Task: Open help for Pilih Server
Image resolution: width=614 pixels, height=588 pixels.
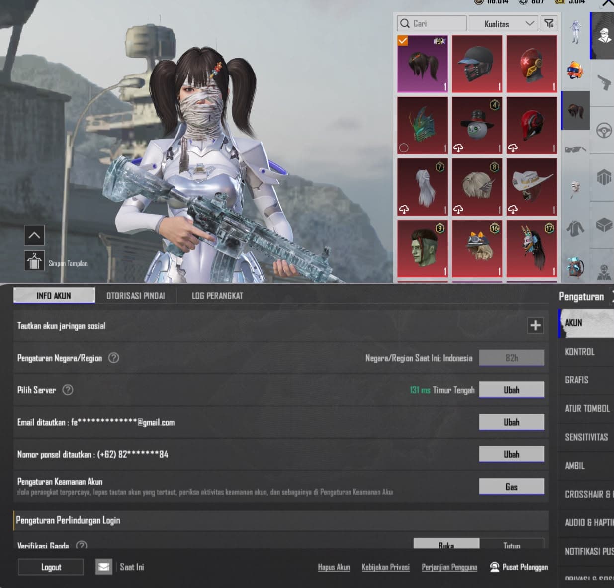Action: (68, 390)
